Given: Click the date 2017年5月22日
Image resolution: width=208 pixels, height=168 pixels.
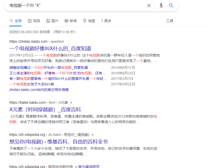Looking at the screenshot, I should [123, 84].
